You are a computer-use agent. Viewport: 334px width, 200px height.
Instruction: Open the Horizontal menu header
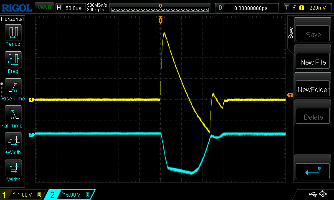point(13,19)
